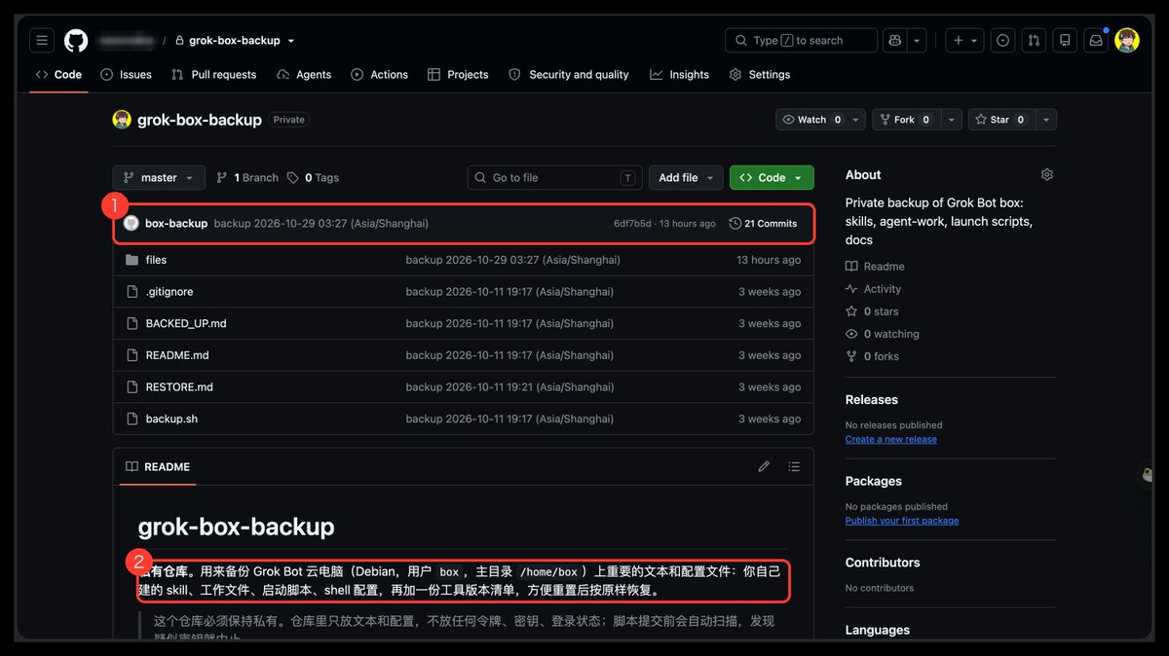
Task: Go to the GitHub homepage logo
Action: coord(76,41)
